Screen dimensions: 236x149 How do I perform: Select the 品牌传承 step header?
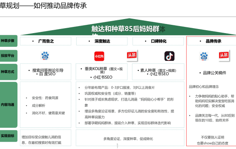[212, 41]
